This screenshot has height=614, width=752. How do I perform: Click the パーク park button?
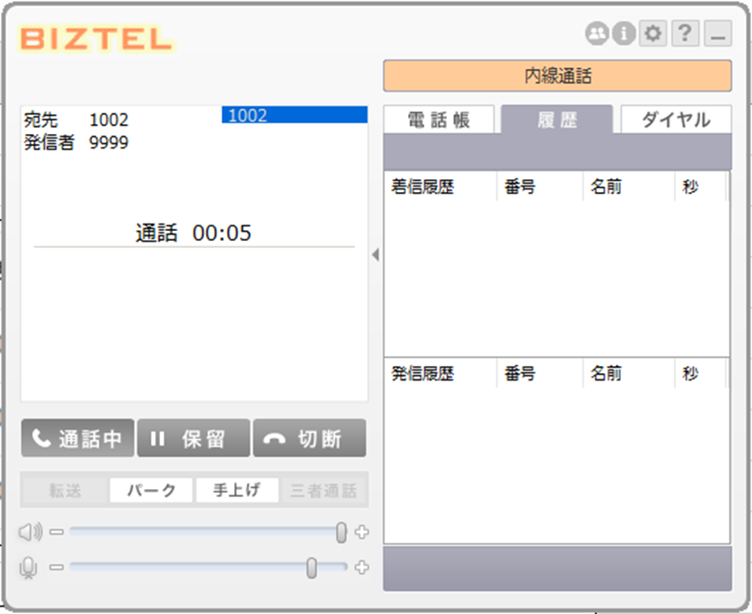(151, 490)
